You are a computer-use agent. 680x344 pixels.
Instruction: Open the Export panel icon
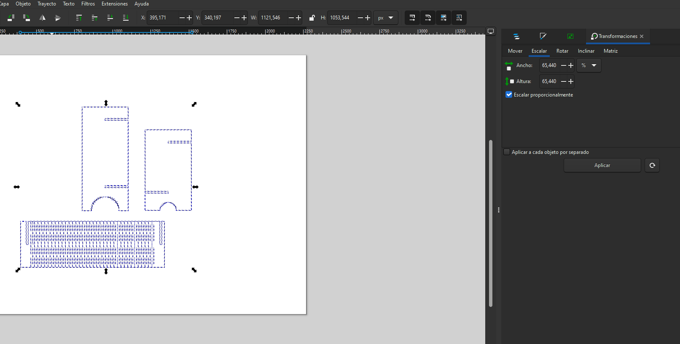pyautogui.click(x=570, y=36)
